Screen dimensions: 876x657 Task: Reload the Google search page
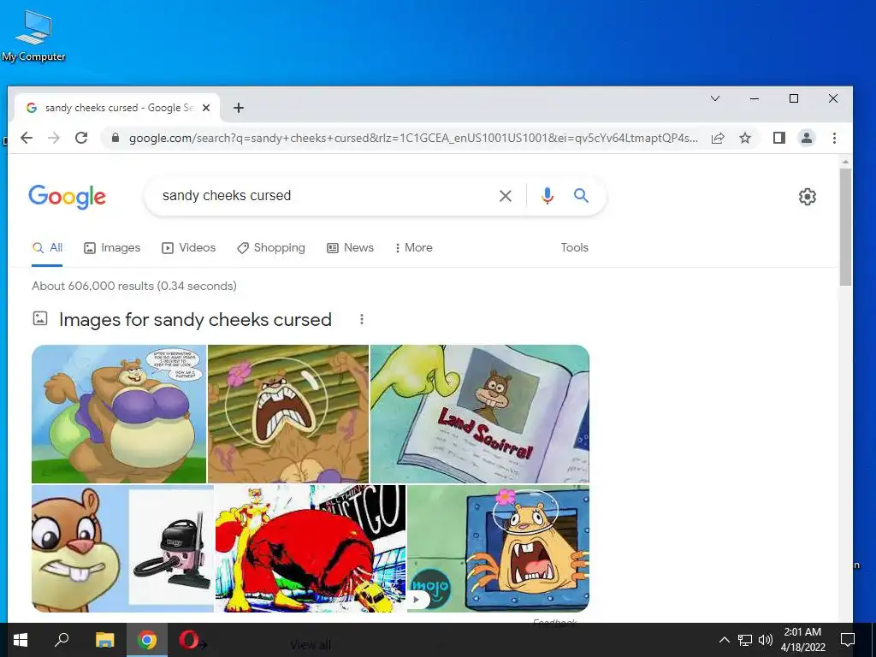pyautogui.click(x=81, y=138)
